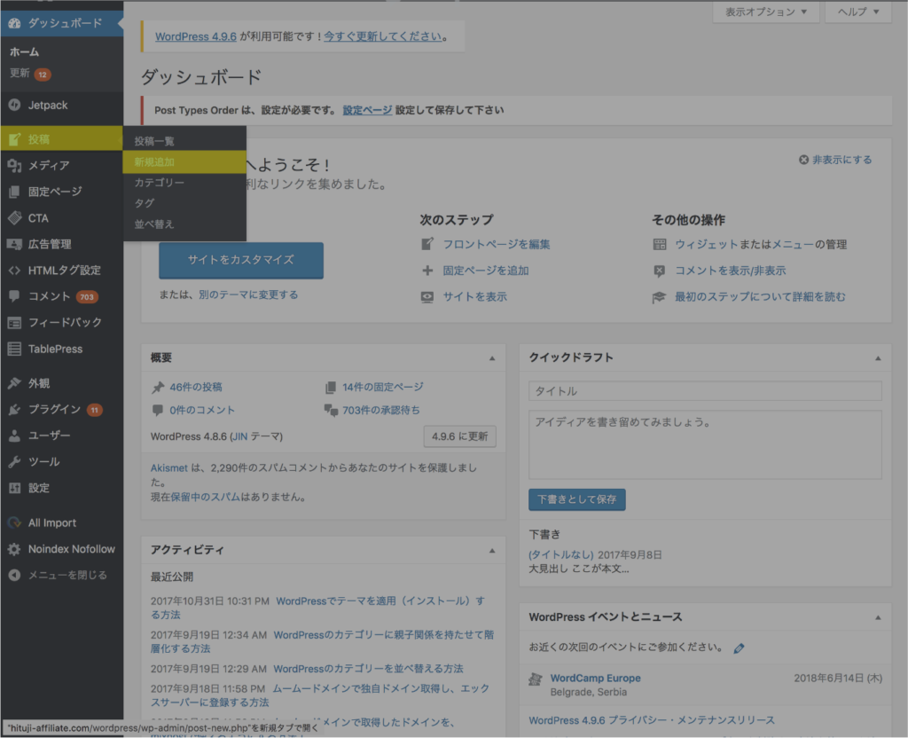Click the Tools (ツール) wrench icon
Viewport: 908px width, 738px height.
coord(14,461)
